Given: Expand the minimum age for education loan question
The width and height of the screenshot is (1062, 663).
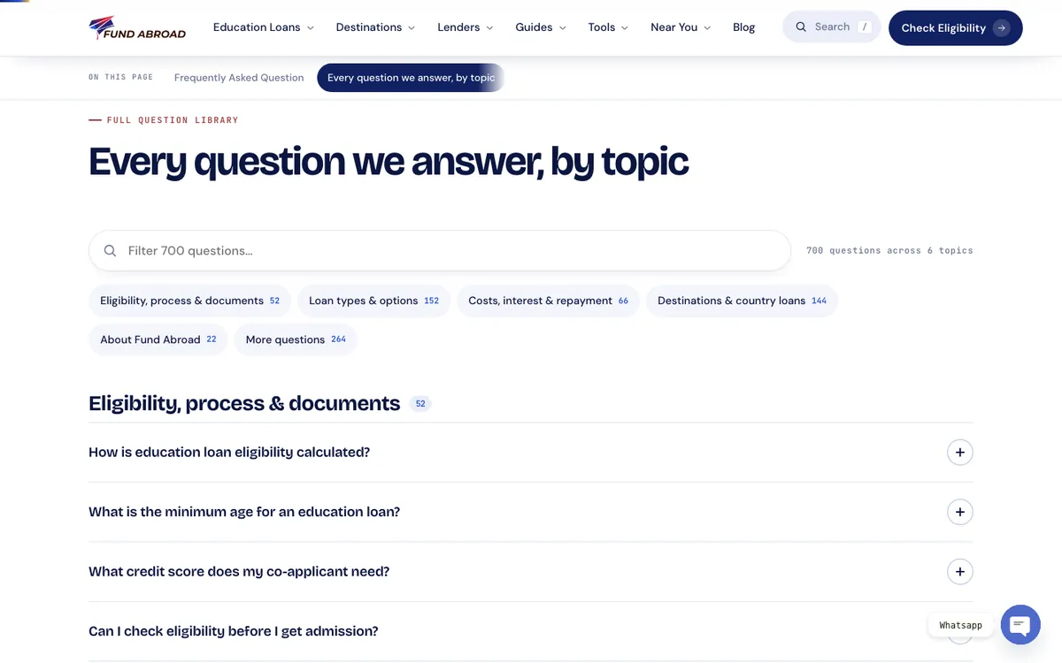Looking at the screenshot, I should point(531,512).
